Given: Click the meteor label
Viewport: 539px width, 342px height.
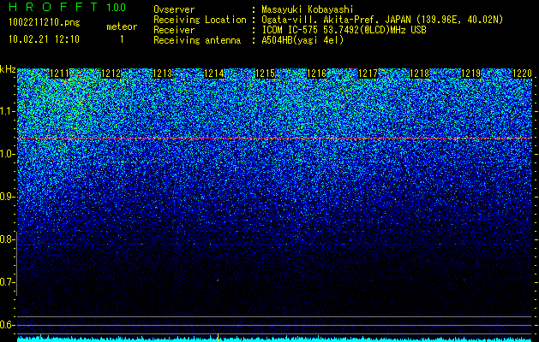Looking at the screenshot, I should click(122, 27).
